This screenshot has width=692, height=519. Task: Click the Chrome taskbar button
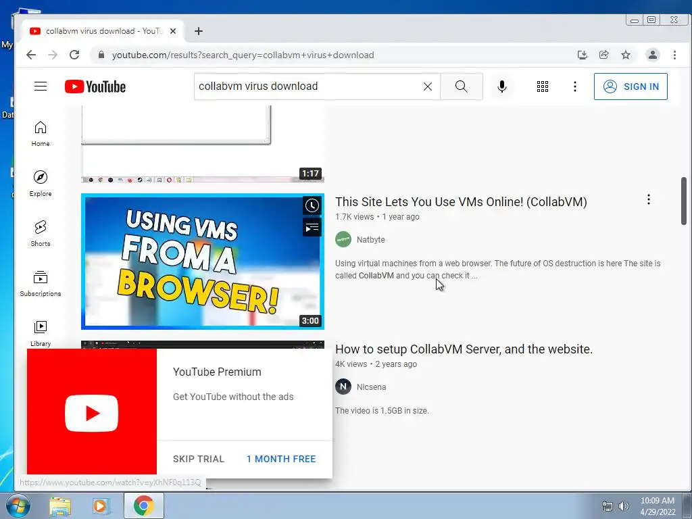pyautogui.click(x=143, y=505)
